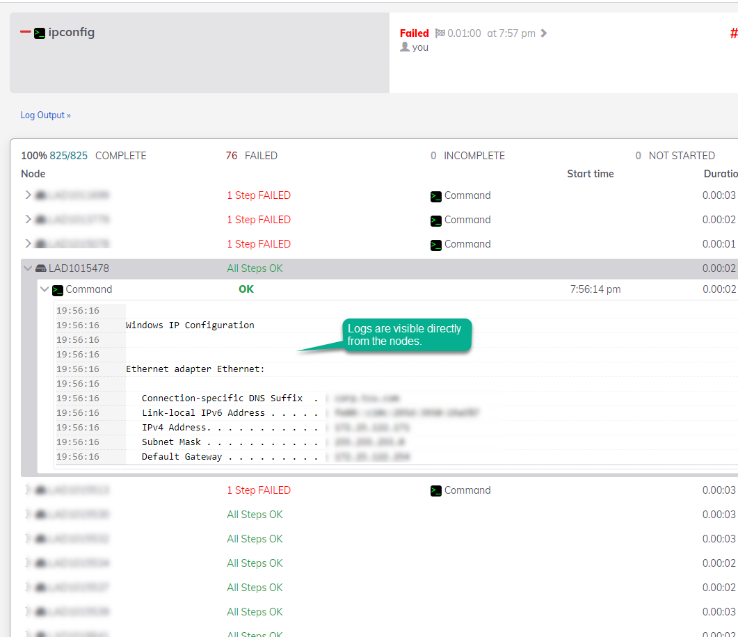The image size is (738, 637).
Task: Select the Command terminal icon on LAD1015478 row
Action: point(59,289)
